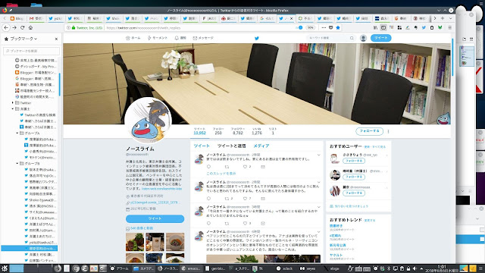Open the first tweet's dropdown chevron
The width and height of the screenshot is (485, 273).
[318, 155]
